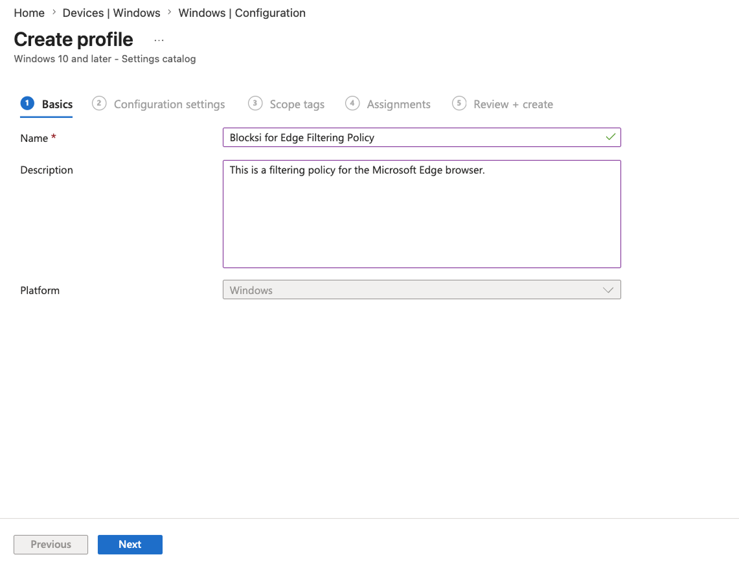Click 'Windows 10 and later - Settings catalog' subtitle
Screen dimensions: 739x568
click(x=105, y=59)
